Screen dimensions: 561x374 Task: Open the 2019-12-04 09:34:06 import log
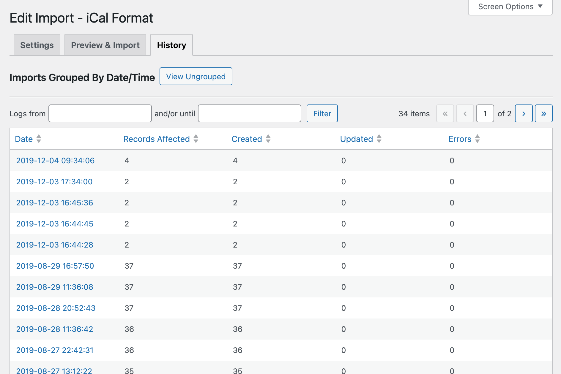[55, 161]
